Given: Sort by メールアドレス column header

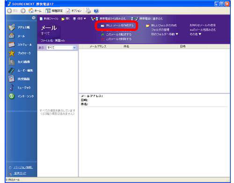Looking at the screenshot, I should coord(98,46).
